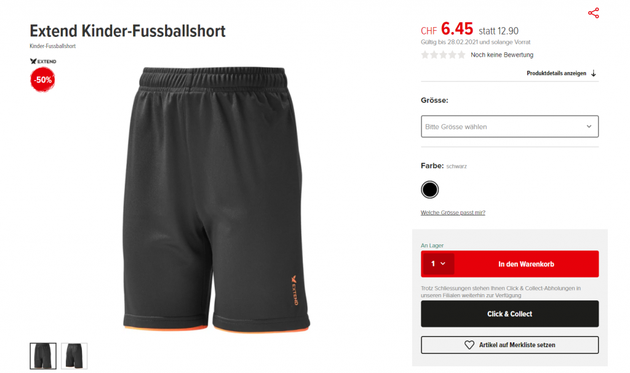Open the Bitte Grösse wählen dropdown
Image resolution: width=630 pixels, height=373 pixels.
[x=509, y=126]
